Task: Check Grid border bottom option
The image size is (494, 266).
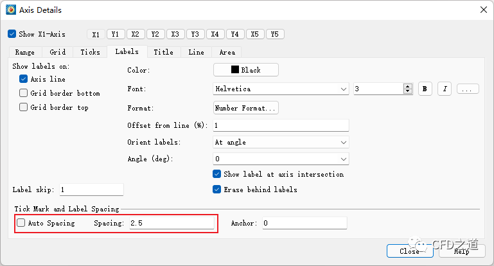Action: pyautogui.click(x=24, y=93)
